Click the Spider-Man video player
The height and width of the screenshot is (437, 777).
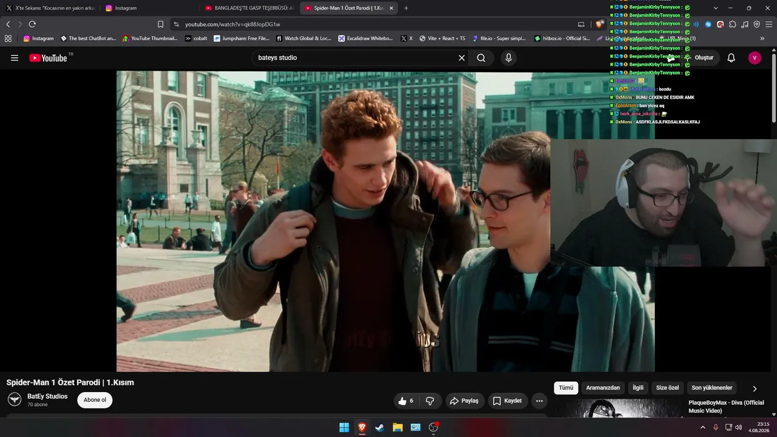click(385, 222)
